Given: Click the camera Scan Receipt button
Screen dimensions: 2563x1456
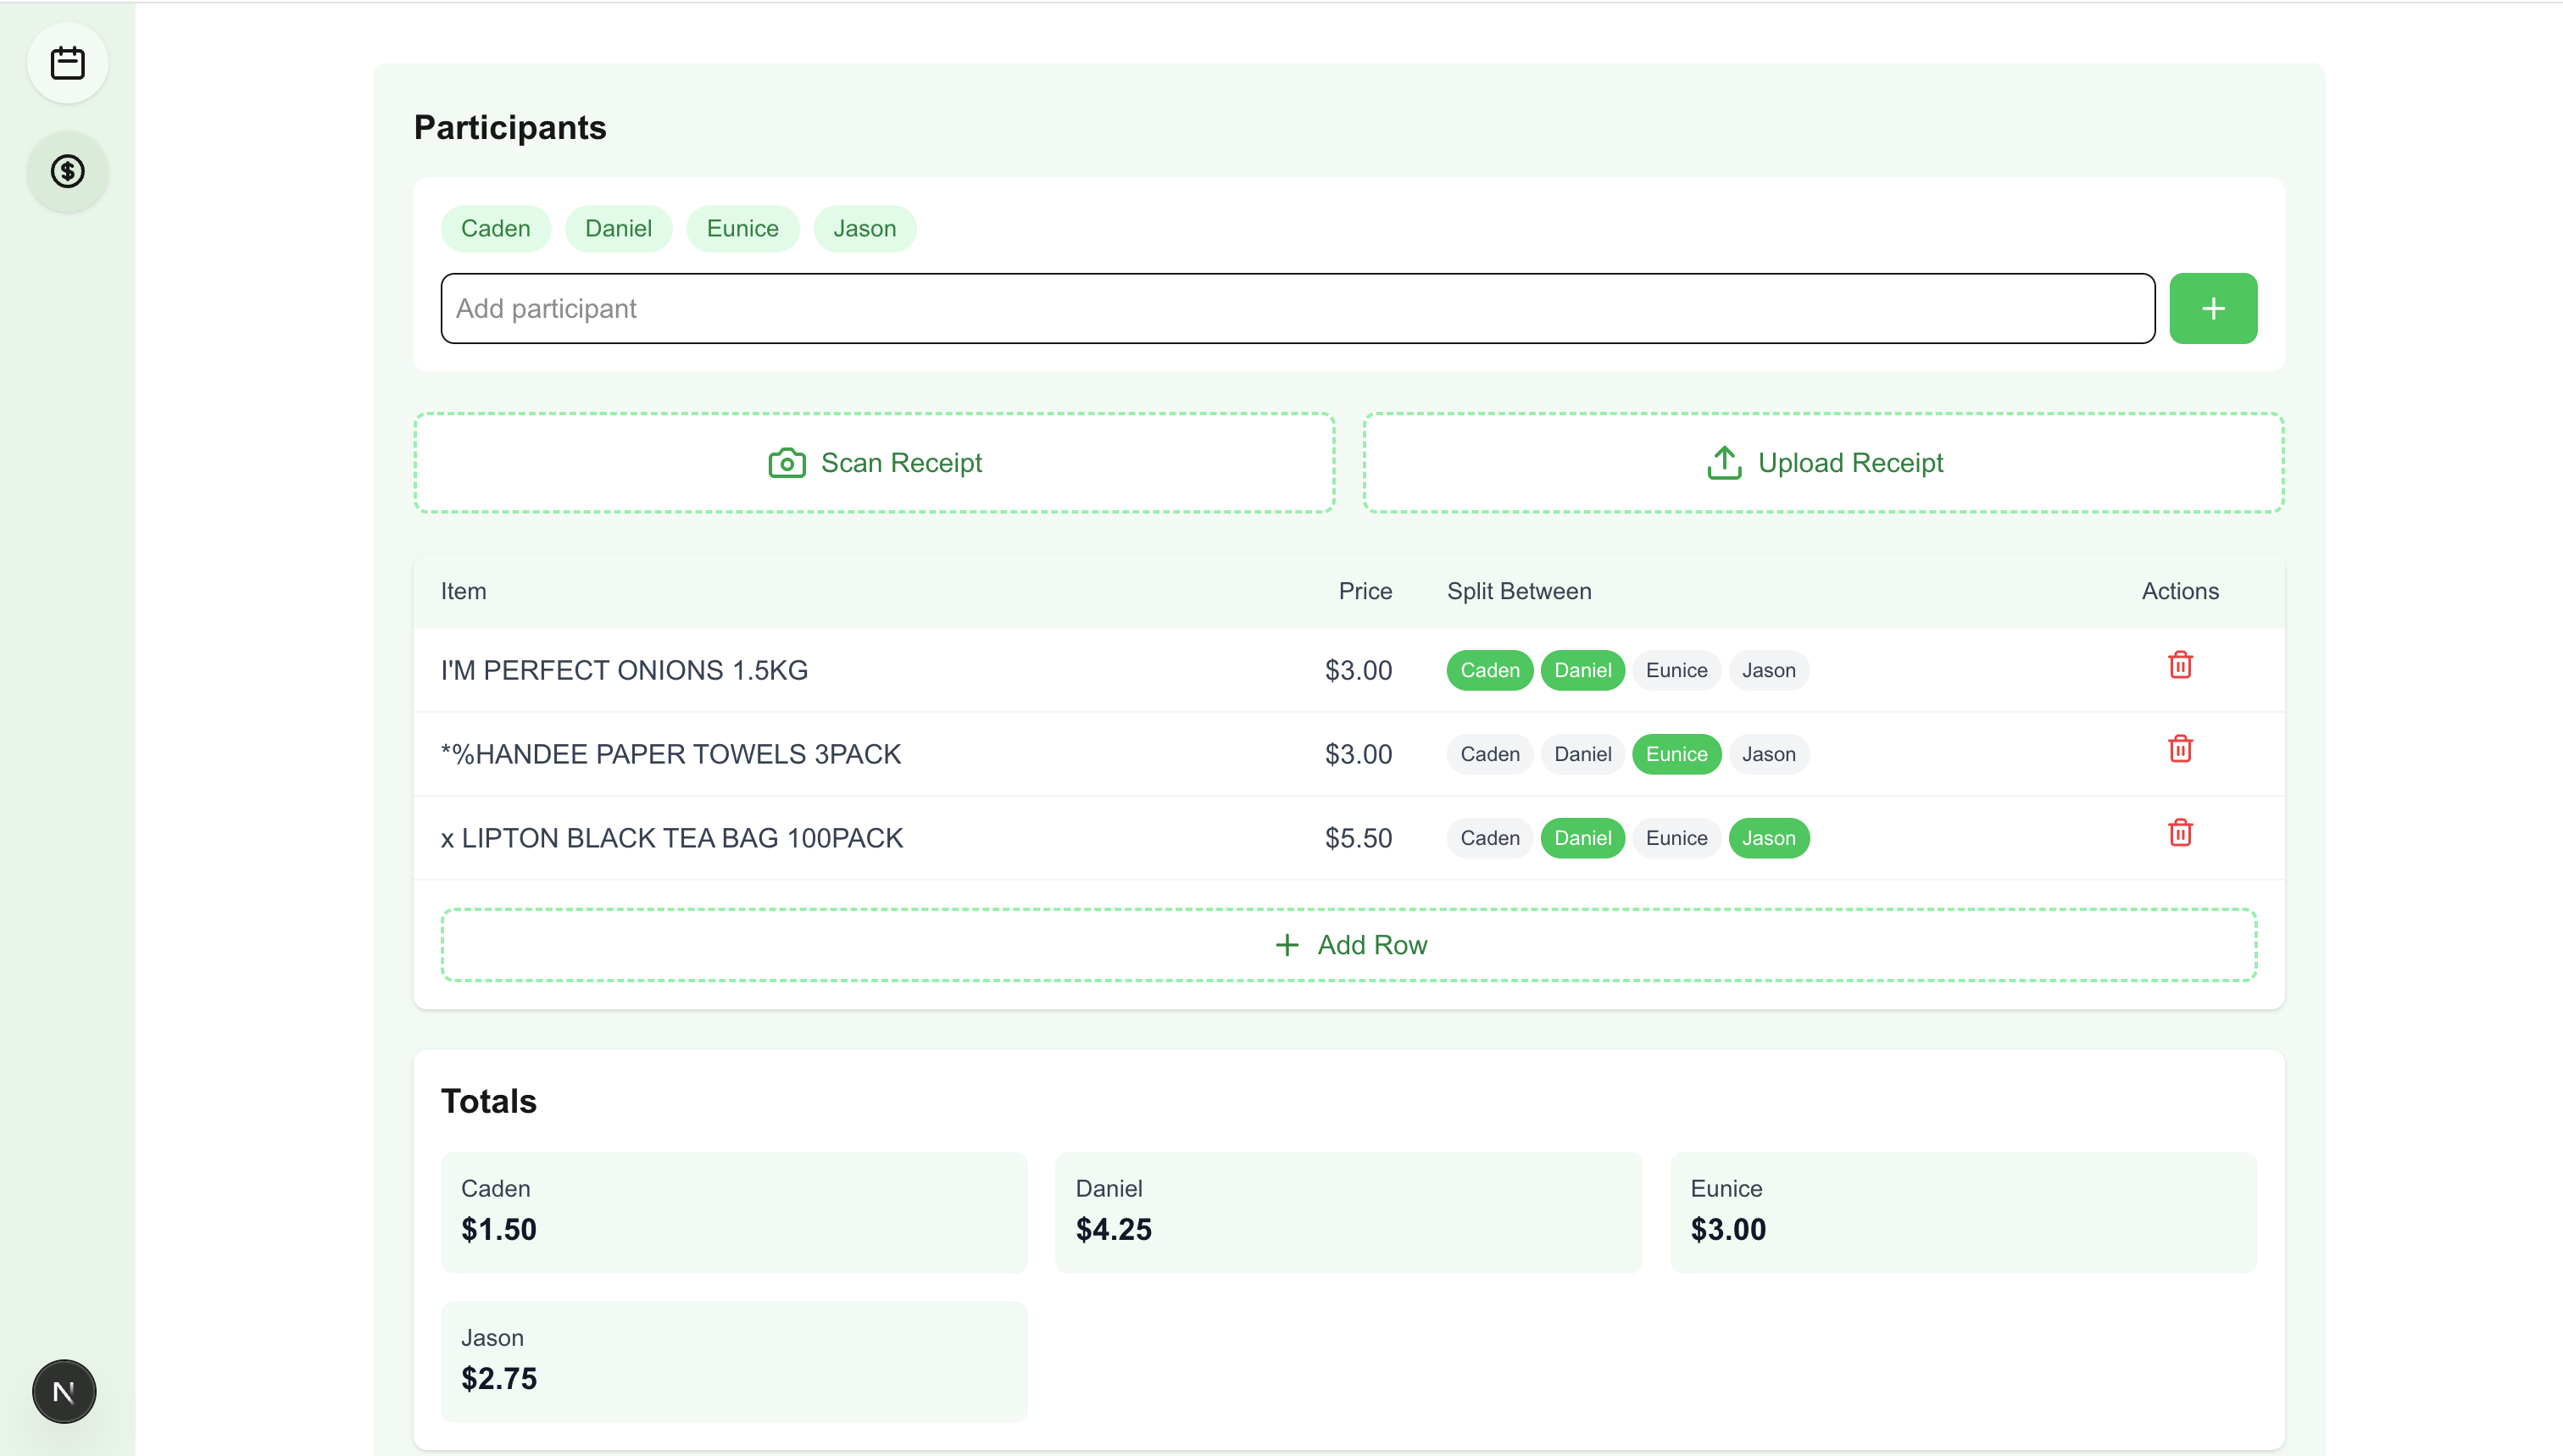Looking at the screenshot, I should tap(874, 463).
